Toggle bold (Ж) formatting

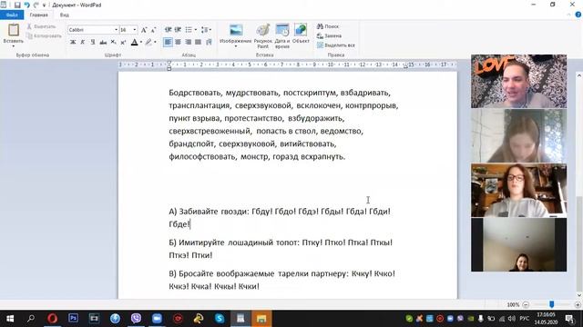click(x=73, y=43)
